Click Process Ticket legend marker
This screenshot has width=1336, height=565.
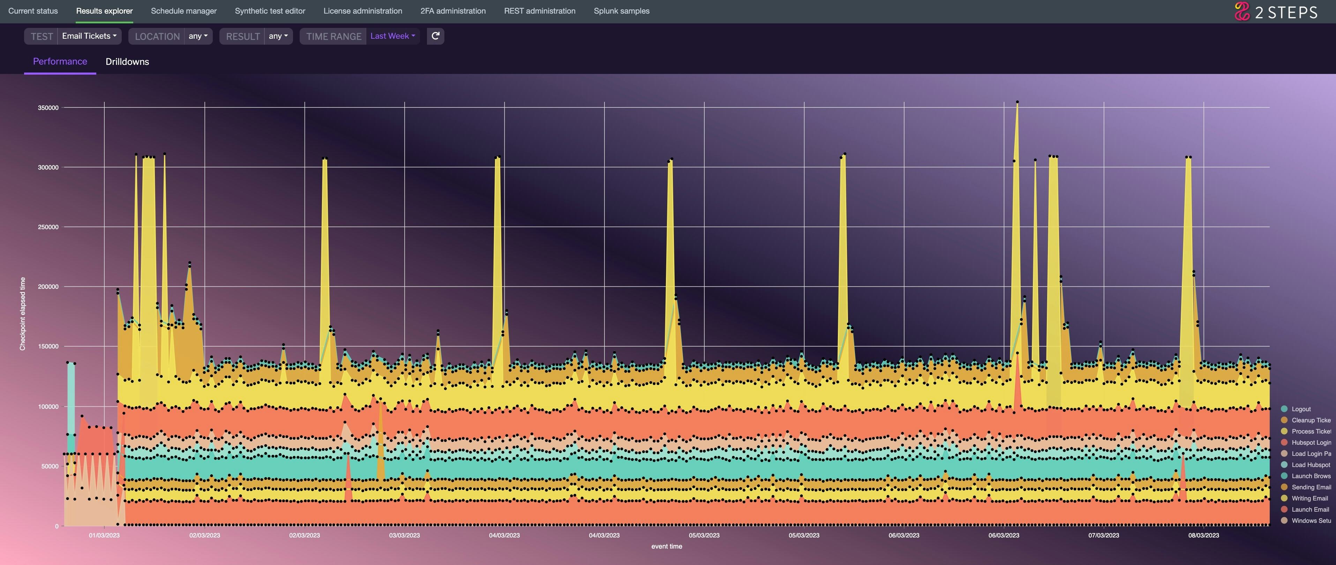(1284, 431)
